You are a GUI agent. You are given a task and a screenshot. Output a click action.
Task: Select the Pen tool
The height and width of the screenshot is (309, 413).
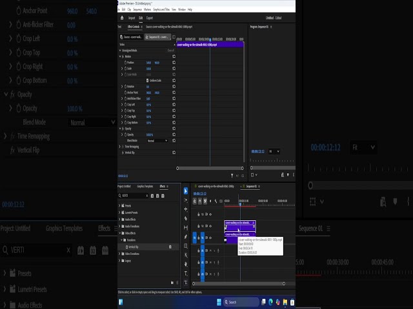click(185, 237)
